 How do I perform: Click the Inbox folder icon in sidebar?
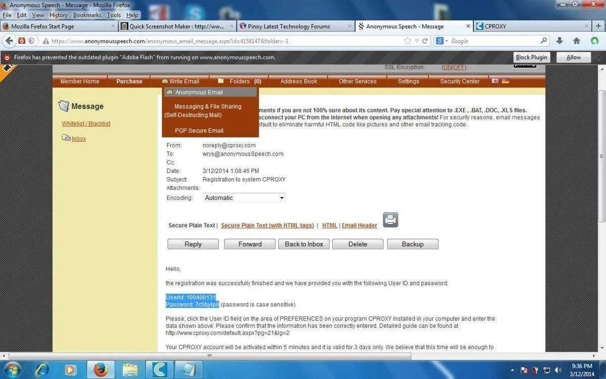(66, 137)
